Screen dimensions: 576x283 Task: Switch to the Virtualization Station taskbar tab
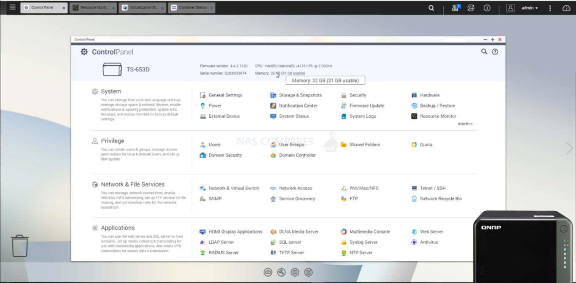(x=143, y=8)
